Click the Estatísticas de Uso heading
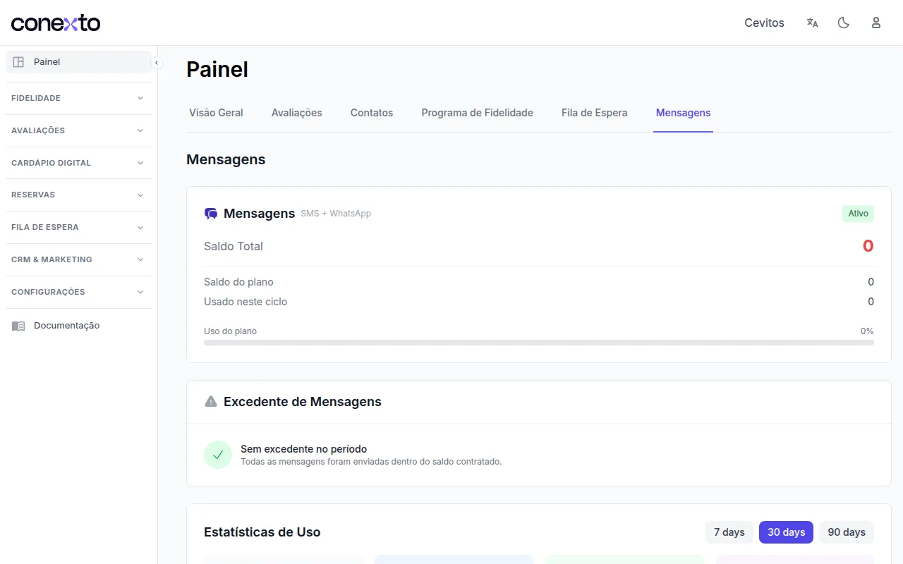 click(262, 532)
